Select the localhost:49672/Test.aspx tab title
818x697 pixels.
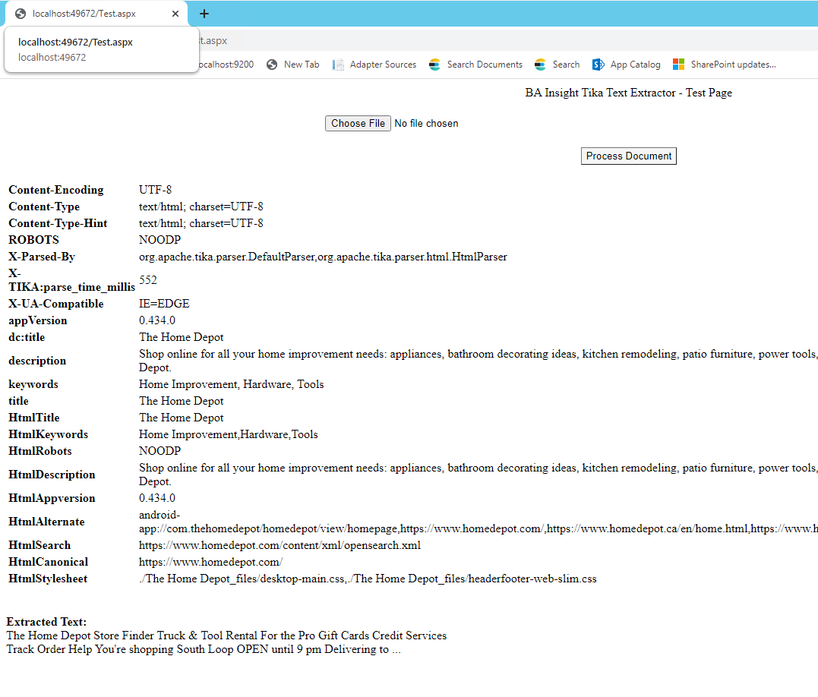click(84, 14)
